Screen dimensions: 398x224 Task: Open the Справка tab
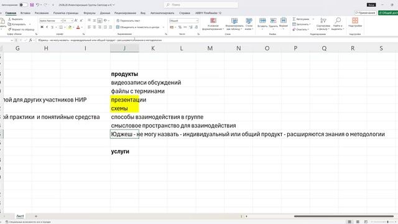185,13
